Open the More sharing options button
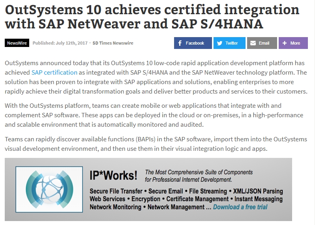The image size is (315, 225). (293, 43)
